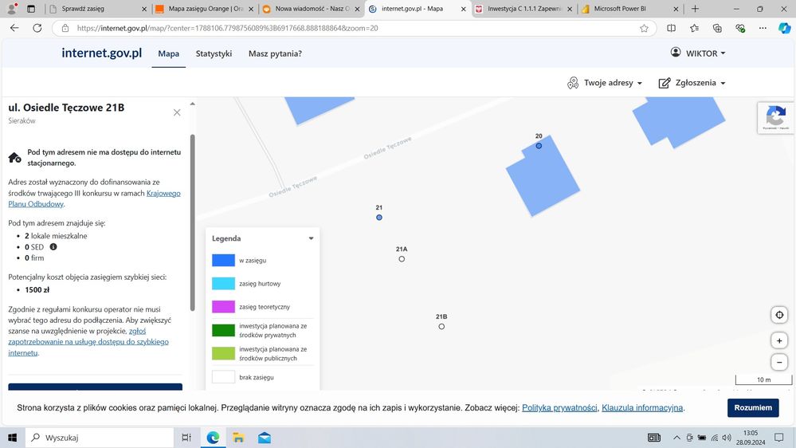
Task: Open the Twoje adresy dropdown
Action: 603,83
